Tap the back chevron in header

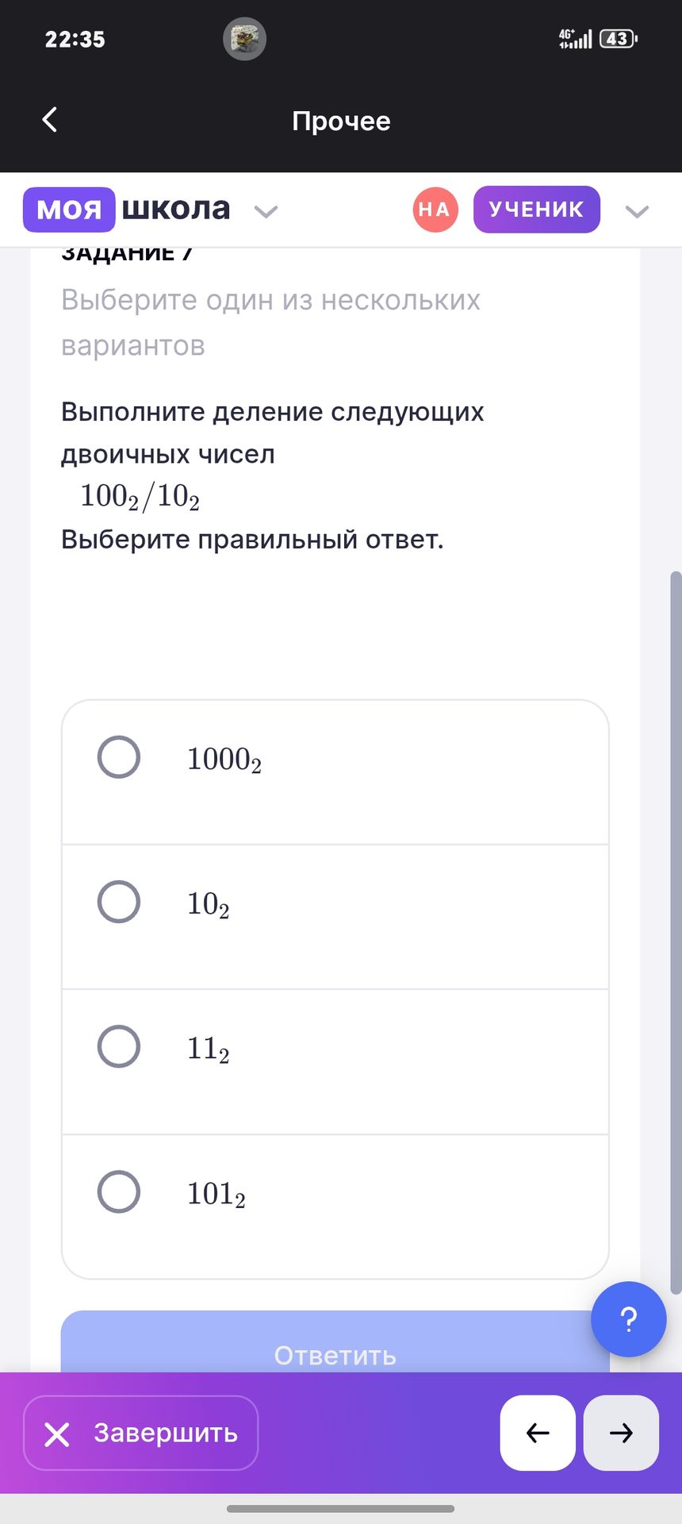pos(50,120)
